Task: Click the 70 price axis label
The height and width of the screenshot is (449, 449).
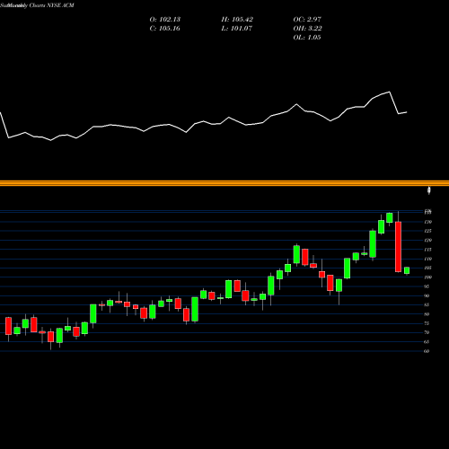Action: point(427,332)
